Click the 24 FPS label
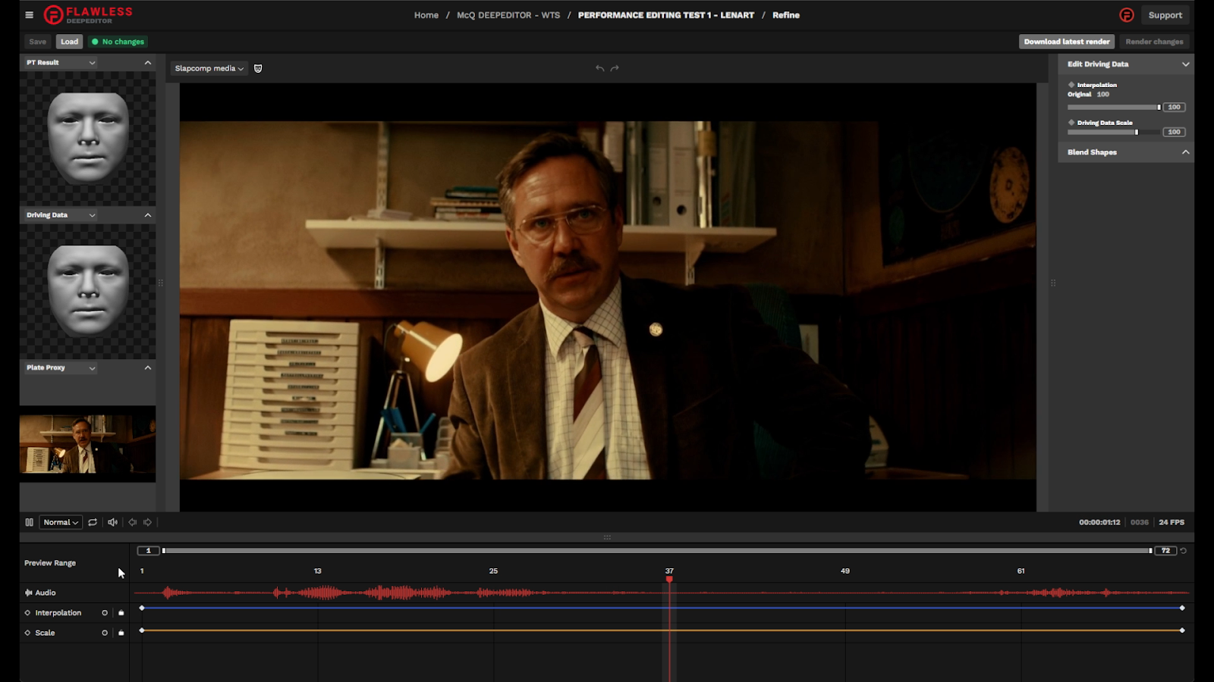 (x=1172, y=522)
